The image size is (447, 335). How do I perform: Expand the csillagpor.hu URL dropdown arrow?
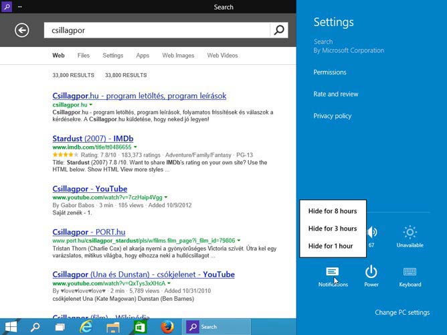(x=91, y=105)
